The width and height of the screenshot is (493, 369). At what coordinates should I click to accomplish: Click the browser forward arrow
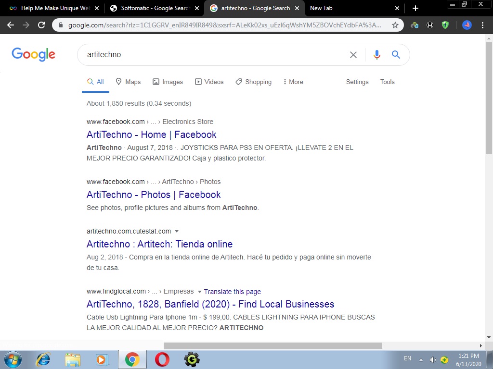click(x=26, y=25)
